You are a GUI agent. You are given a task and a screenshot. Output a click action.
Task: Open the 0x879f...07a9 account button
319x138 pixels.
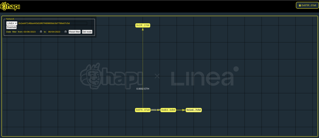(307, 5)
